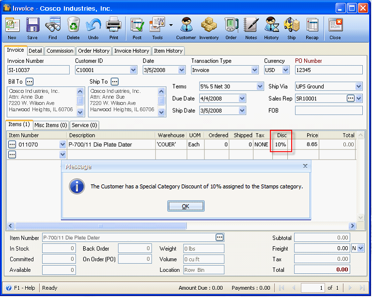The height and width of the screenshot is (297, 372).
Task: Expand the item number 011070 dropdown
Action: pos(62,145)
